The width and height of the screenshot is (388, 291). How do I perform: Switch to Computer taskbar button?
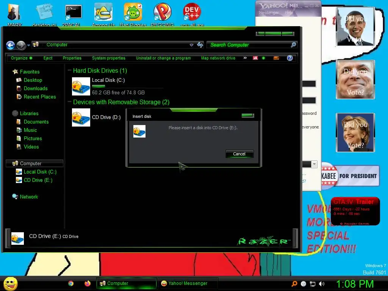tap(127, 283)
